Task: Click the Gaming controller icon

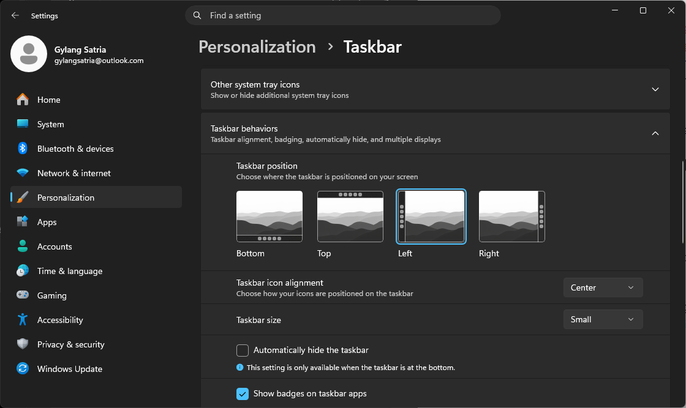Action: (22, 295)
